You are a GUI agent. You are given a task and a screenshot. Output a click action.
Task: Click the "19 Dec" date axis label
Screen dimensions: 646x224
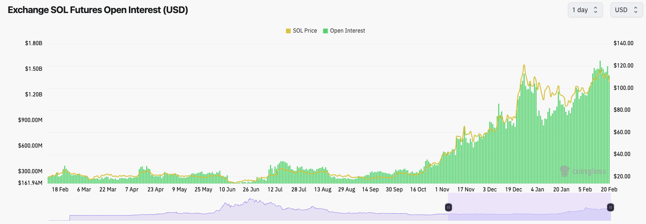(514, 190)
